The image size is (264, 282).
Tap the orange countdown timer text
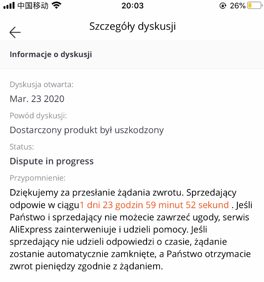[x=154, y=205]
